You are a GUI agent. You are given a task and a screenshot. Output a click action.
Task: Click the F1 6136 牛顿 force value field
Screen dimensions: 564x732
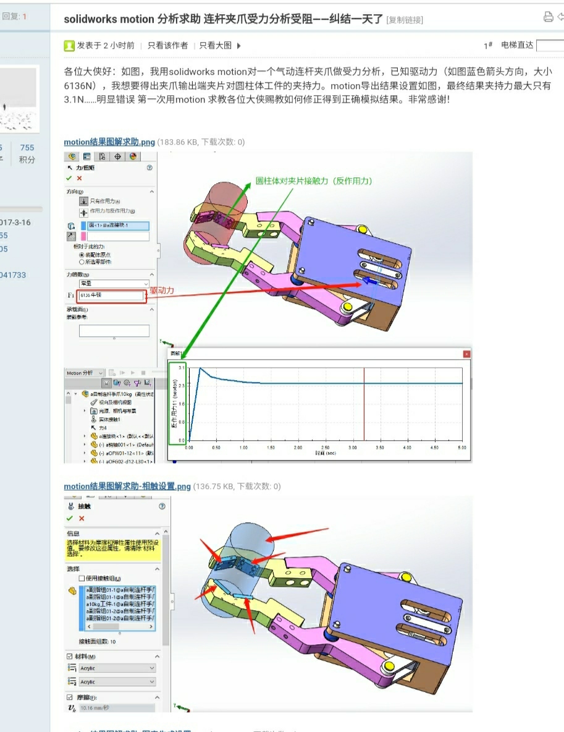(111, 296)
